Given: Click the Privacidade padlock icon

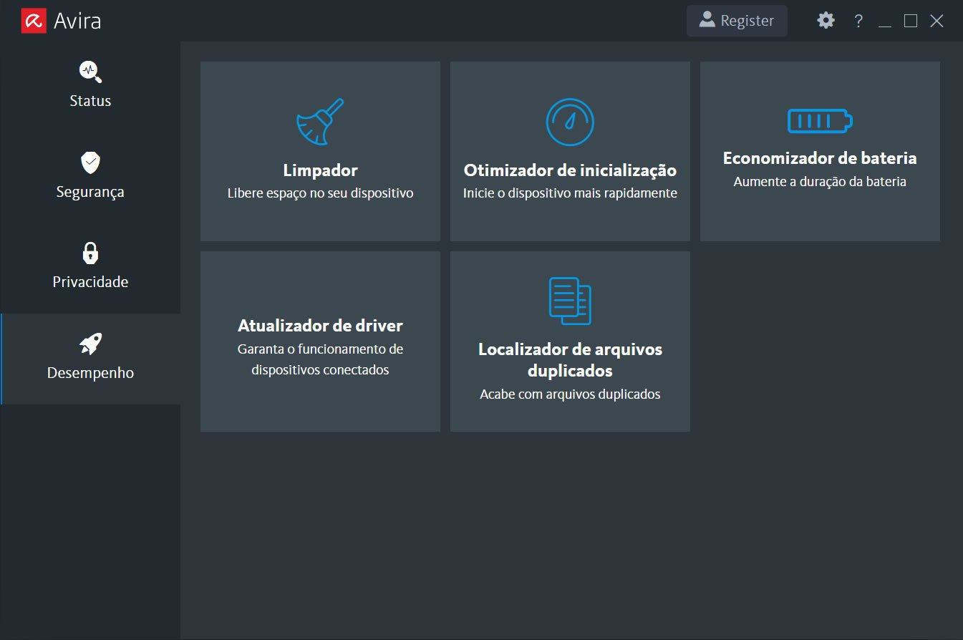Looking at the screenshot, I should click(90, 253).
